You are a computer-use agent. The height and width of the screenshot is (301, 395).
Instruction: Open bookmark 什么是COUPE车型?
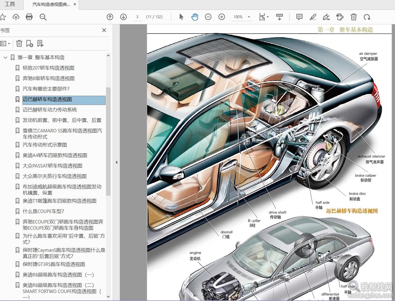coord(43,211)
